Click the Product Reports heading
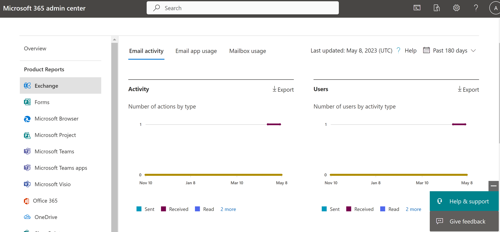The image size is (500, 232). pyautogui.click(x=44, y=69)
